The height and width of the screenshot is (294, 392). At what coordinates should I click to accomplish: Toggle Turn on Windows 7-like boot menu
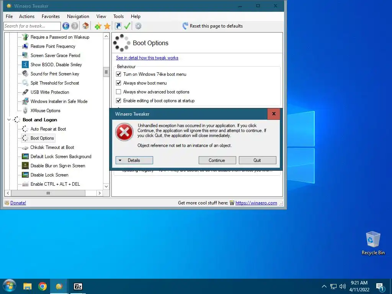pos(119,74)
